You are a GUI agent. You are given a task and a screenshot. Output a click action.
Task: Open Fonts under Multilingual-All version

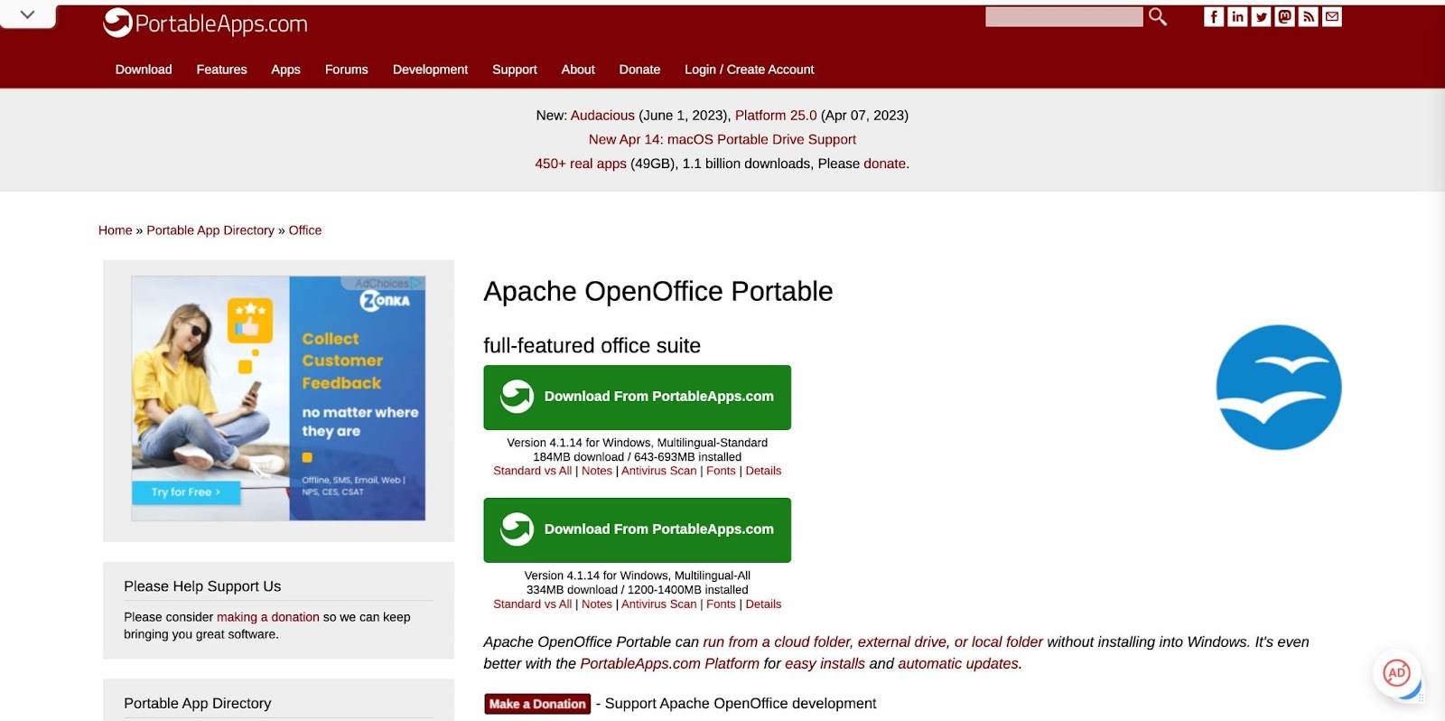point(721,604)
